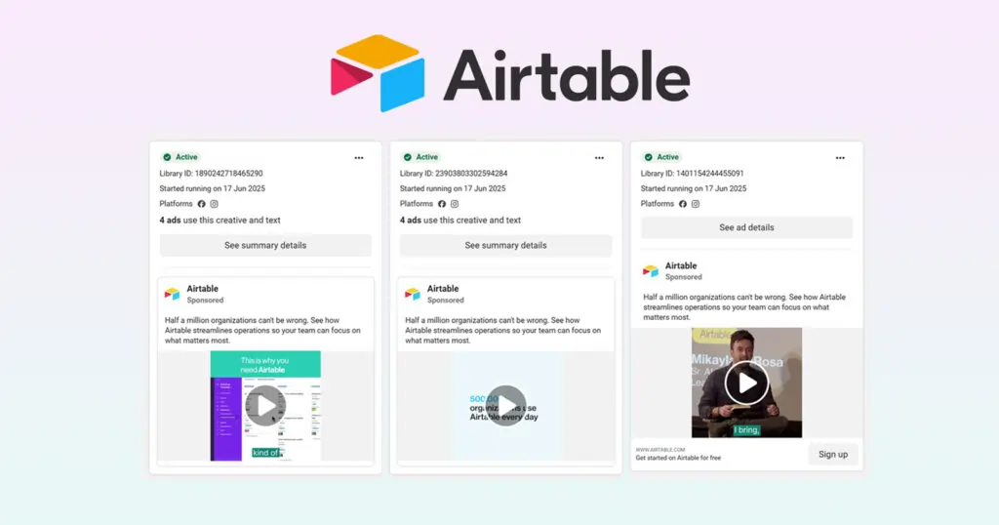This screenshot has height=525, width=999.
Task: Click Instagram platform icon on third card
Action: pyautogui.click(x=696, y=204)
